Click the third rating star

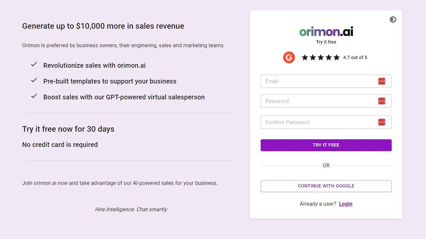[321, 57]
